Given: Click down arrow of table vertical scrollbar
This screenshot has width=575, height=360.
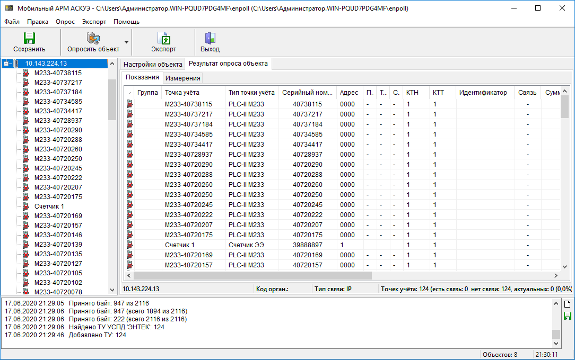Looking at the screenshot, I should point(565,267).
